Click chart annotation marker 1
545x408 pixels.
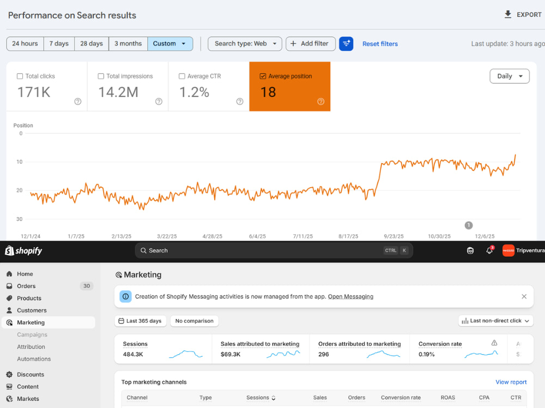[x=469, y=226]
